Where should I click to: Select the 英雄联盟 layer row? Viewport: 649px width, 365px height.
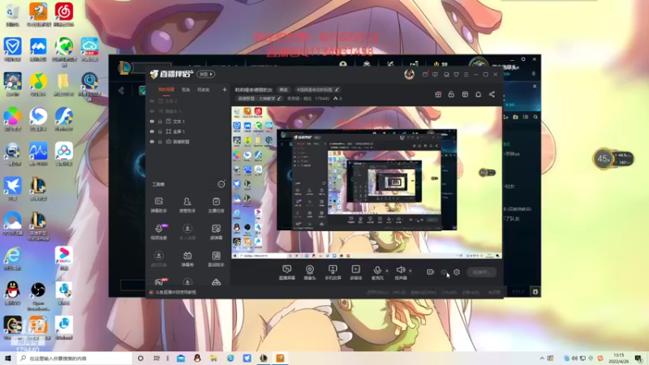click(x=188, y=141)
